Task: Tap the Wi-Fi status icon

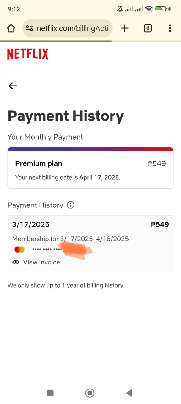Action: [x=149, y=9]
